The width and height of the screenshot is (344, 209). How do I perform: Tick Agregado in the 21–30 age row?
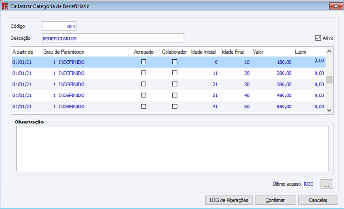tap(144, 84)
